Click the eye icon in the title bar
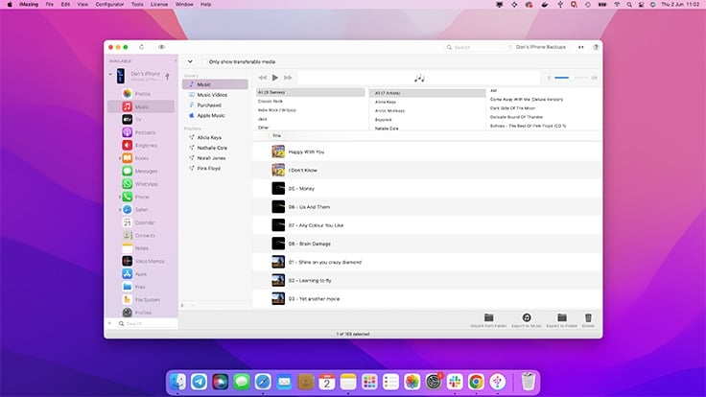The width and height of the screenshot is (706, 397). (x=161, y=47)
